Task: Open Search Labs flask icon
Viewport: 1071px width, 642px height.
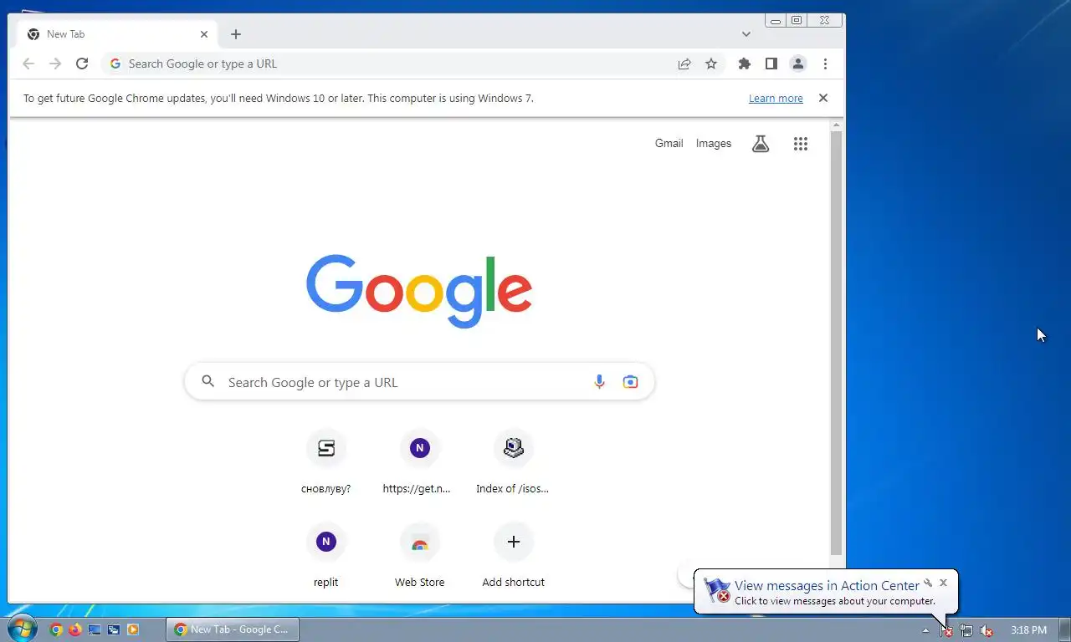Action: (x=761, y=144)
